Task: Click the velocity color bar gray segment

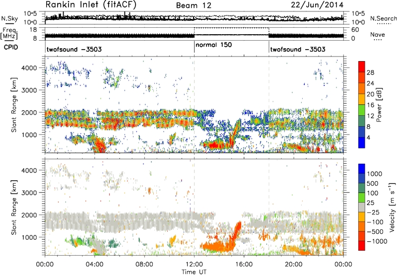Action: pos(362,207)
